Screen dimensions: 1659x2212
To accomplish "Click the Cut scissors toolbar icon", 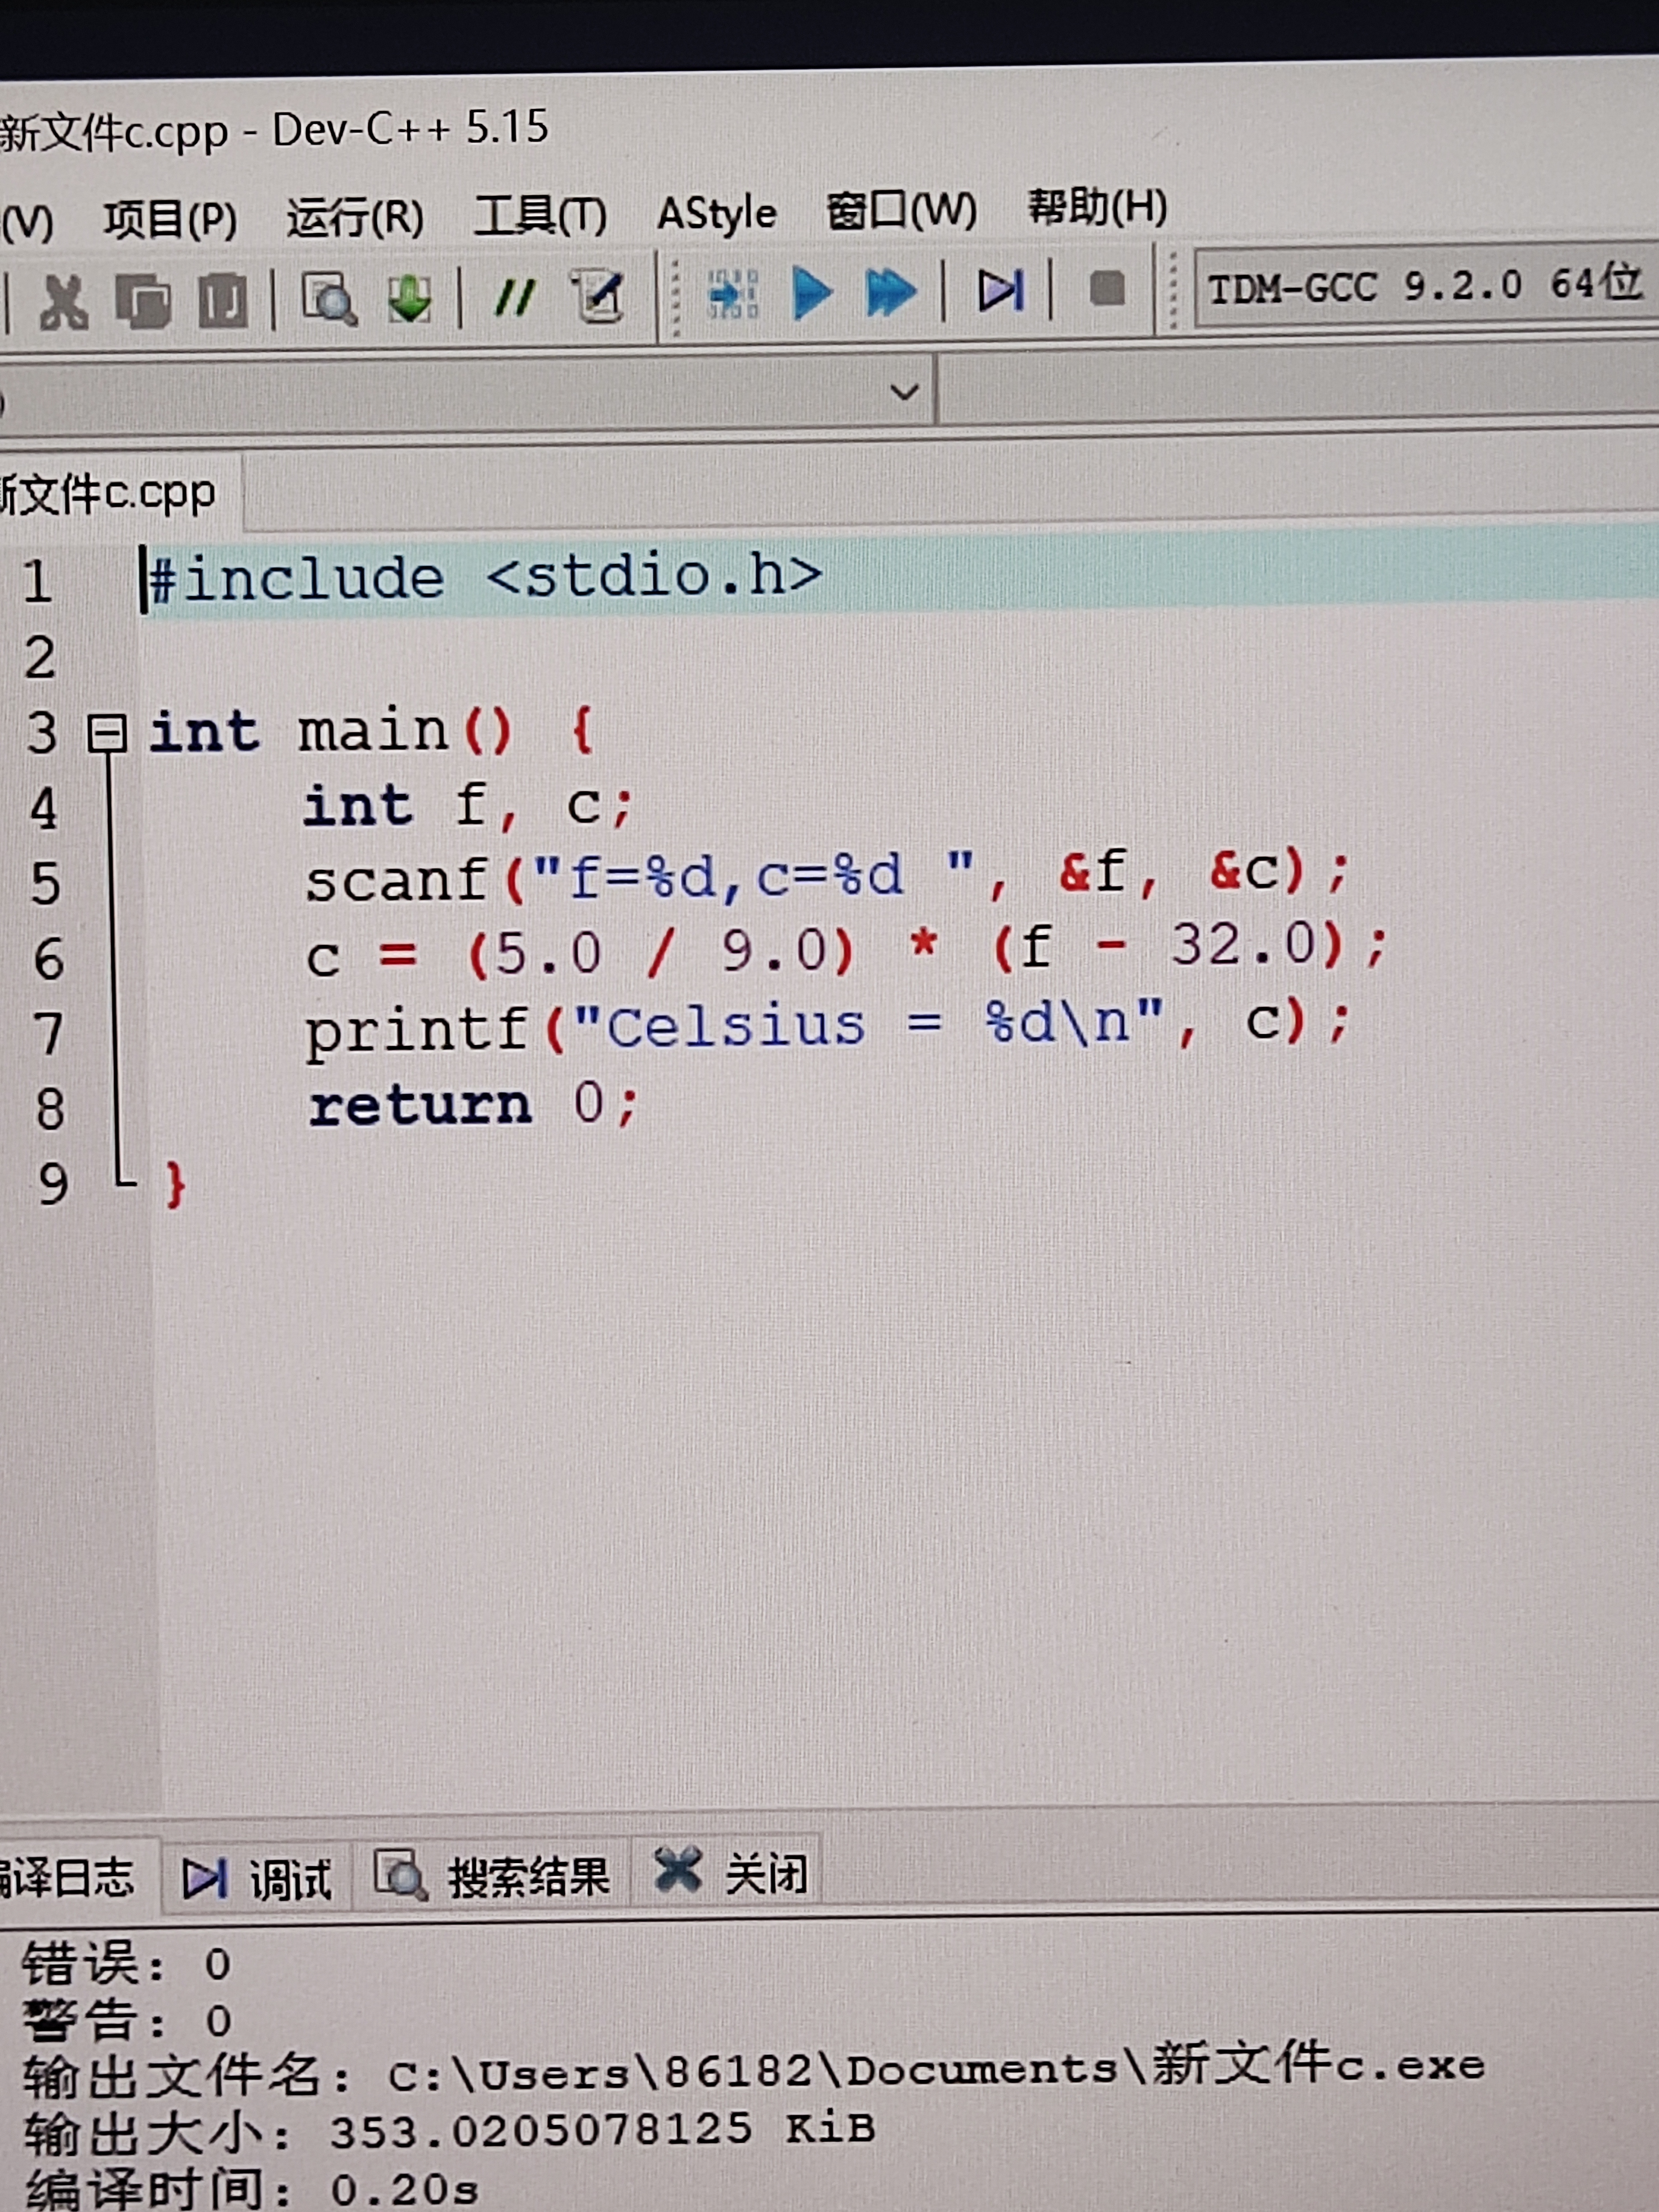I will (63, 300).
